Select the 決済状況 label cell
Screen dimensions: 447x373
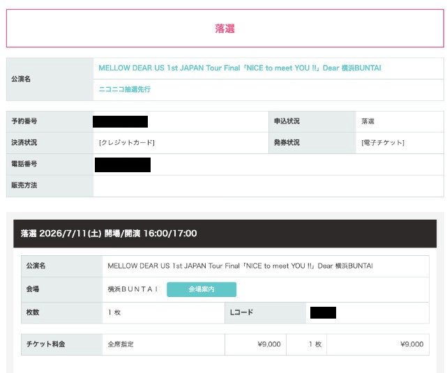tap(50, 143)
